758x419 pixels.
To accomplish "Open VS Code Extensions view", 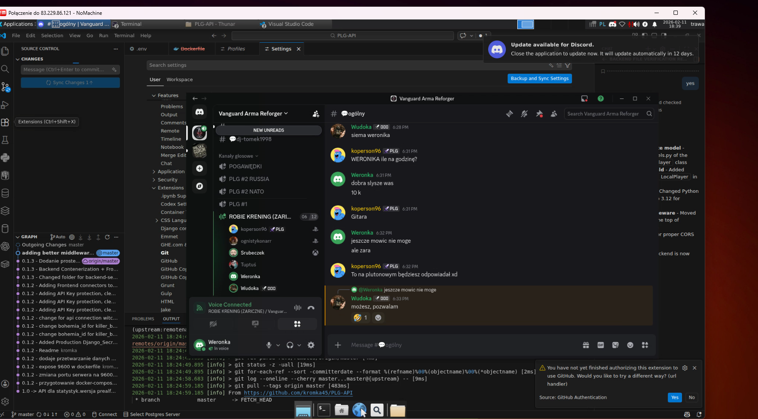I will click(5, 122).
